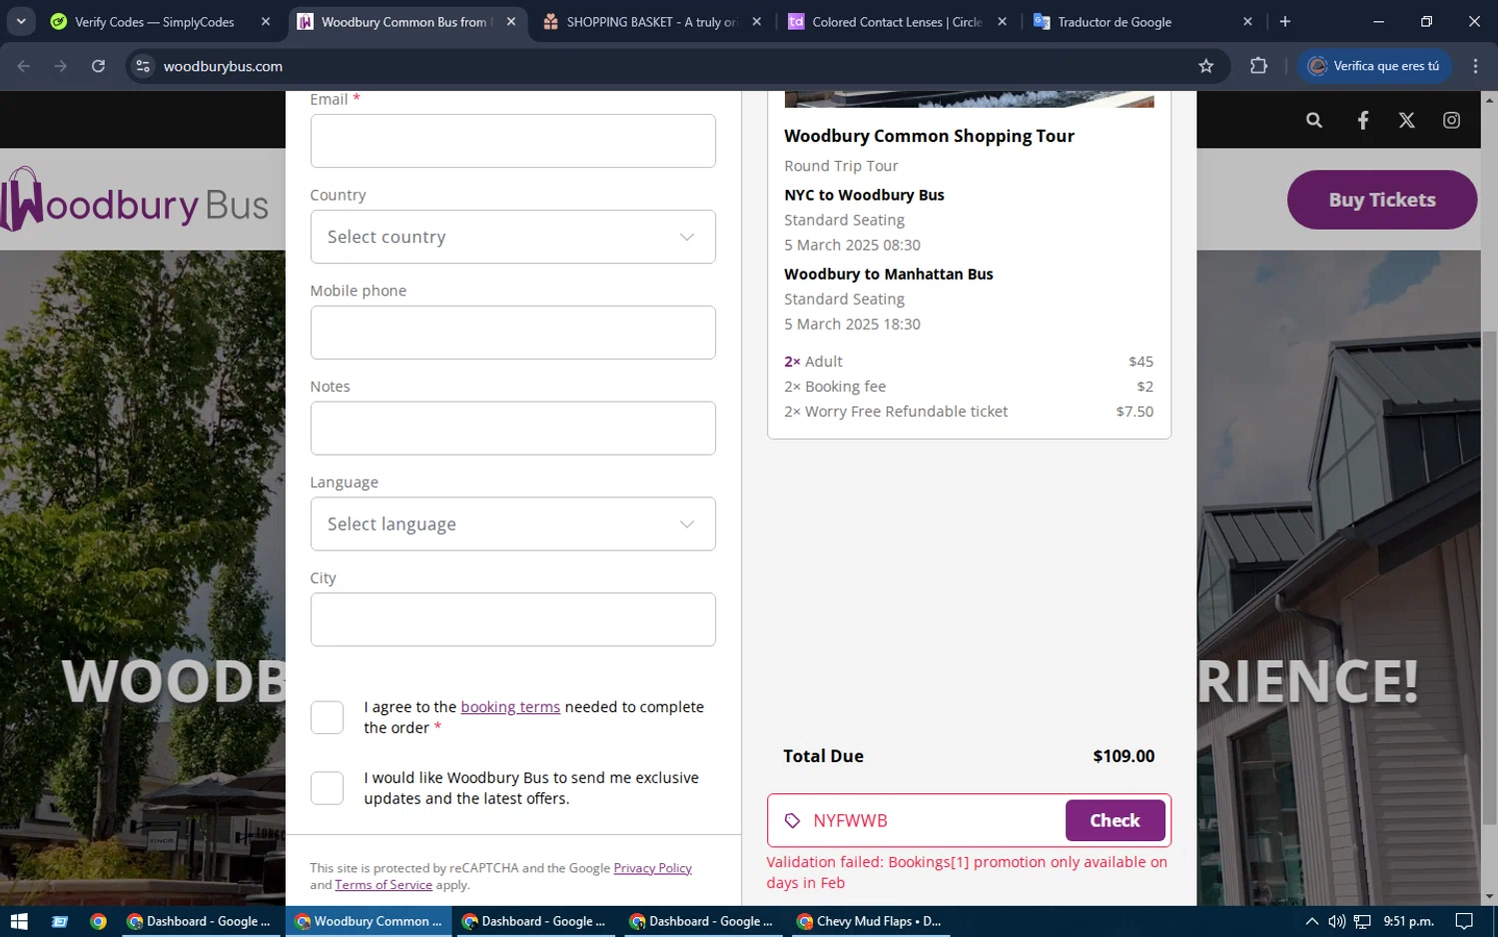Go back to the previous page
This screenshot has height=937, width=1498.
[x=24, y=66]
